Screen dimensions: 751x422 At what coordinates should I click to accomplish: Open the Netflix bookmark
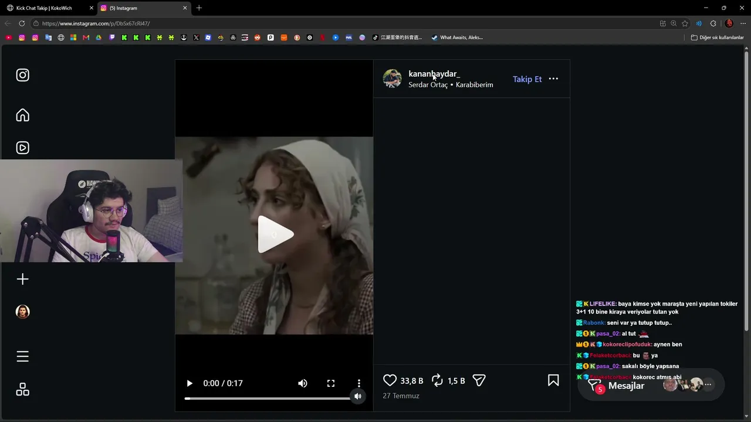point(323,38)
